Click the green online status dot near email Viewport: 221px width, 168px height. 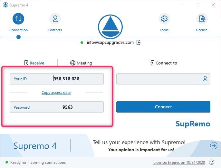pos(82,43)
